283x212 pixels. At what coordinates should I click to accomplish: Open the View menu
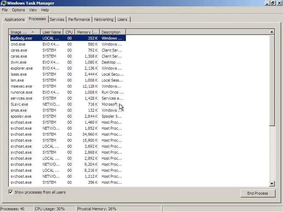point(33,10)
